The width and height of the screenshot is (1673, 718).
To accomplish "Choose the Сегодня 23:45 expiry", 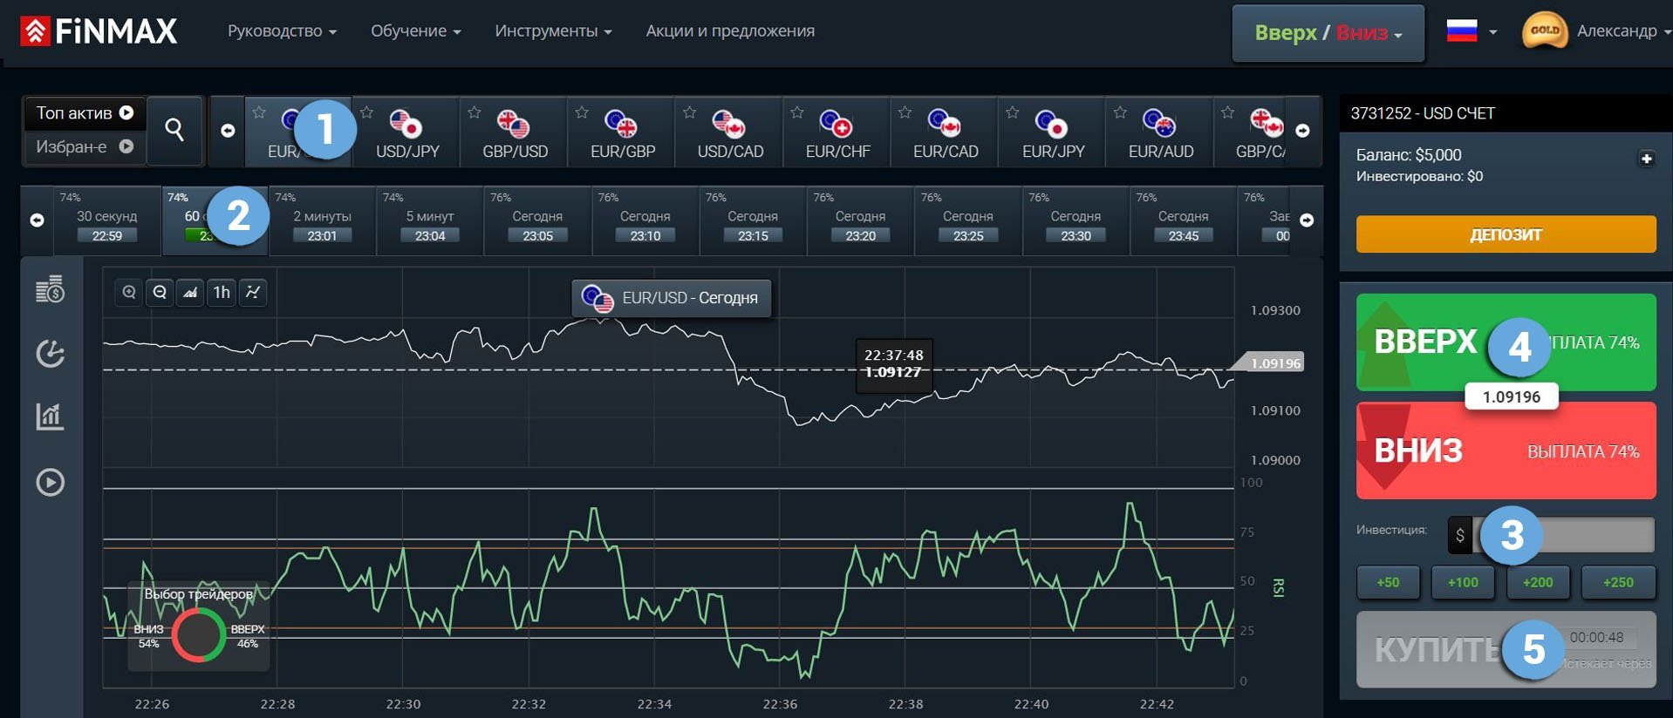I will coord(1183,220).
